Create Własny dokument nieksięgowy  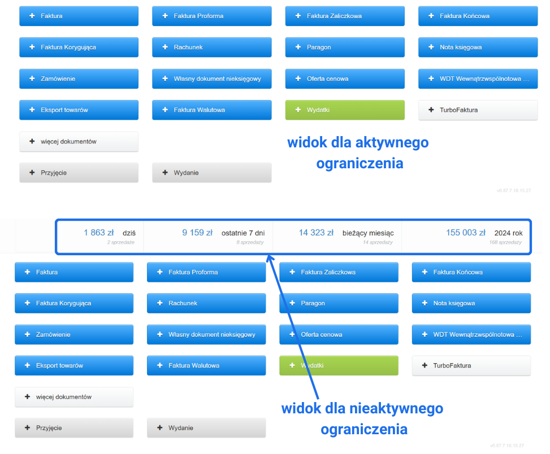pos(211,78)
